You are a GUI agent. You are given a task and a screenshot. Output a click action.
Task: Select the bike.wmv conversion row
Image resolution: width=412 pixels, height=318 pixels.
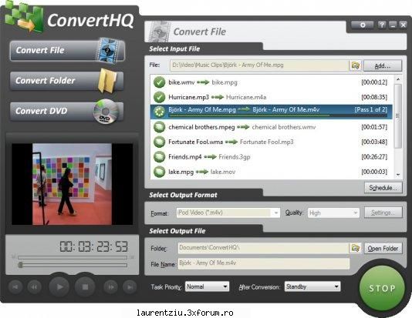pyautogui.click(x=271, y=82)
